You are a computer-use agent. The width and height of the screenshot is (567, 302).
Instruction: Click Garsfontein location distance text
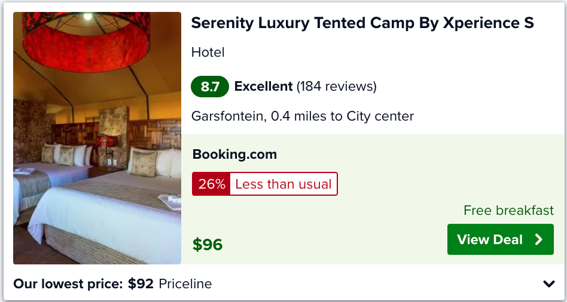pos(302,116)
